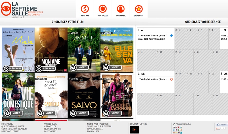
Task: Play the Comment Voter video icon
Action: tap(134, 129)
